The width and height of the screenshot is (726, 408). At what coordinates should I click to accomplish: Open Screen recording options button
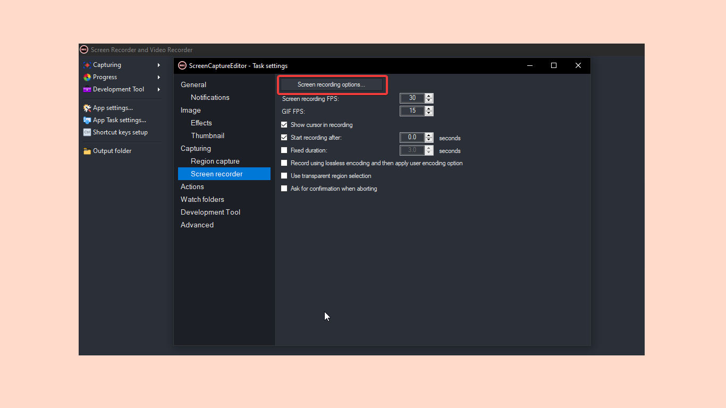[x=331, y=84]
